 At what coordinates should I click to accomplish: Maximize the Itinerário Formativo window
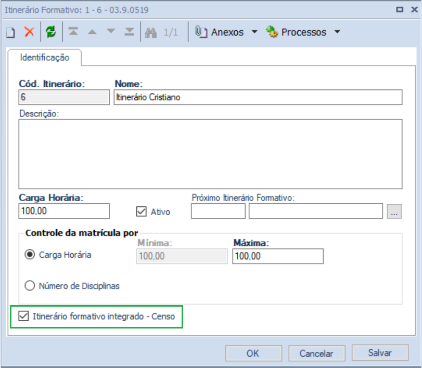(x=400, y=10)
